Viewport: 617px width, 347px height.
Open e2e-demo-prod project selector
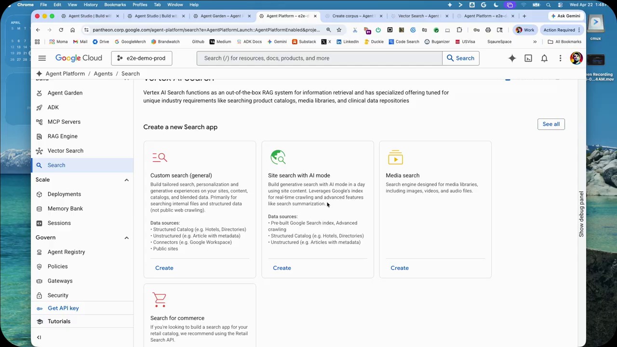141,58
